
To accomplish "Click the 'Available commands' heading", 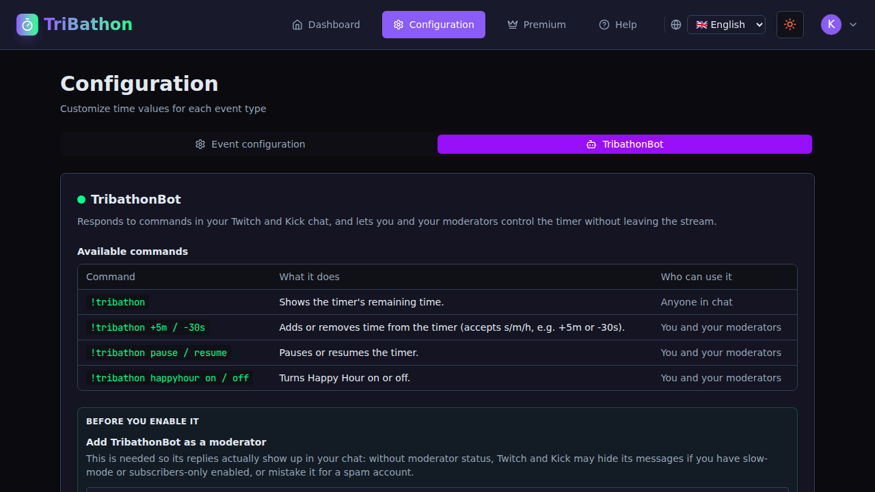I will tap(133, 251).
